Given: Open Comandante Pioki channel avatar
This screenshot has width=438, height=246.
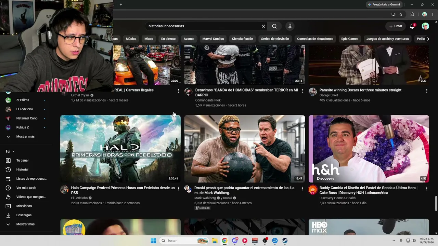Looking at the screenshot, I should 189,92.
